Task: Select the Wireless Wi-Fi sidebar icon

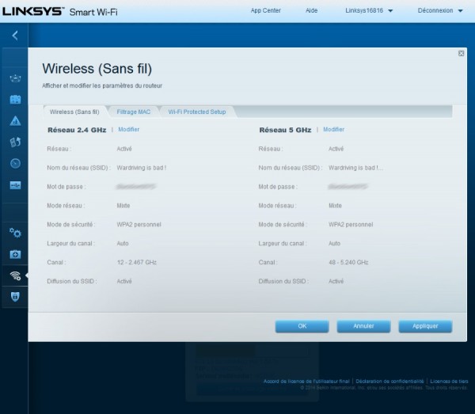Action: (14, 275)
